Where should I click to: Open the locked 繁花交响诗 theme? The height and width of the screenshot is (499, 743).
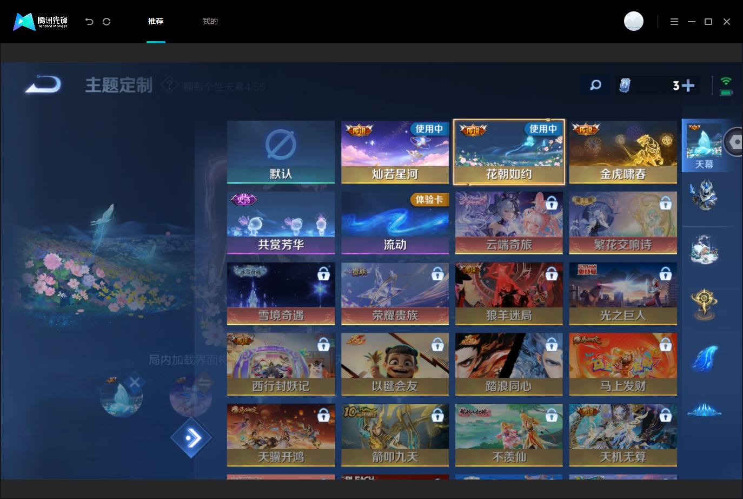click(x=623, y=223)
